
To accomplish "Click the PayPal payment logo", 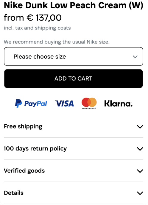I will (x=31, y=103).
